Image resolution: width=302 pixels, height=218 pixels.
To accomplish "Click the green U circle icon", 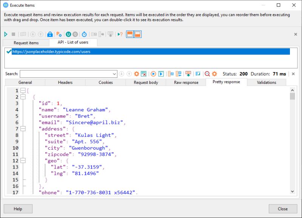I will (x=68, y=34).
